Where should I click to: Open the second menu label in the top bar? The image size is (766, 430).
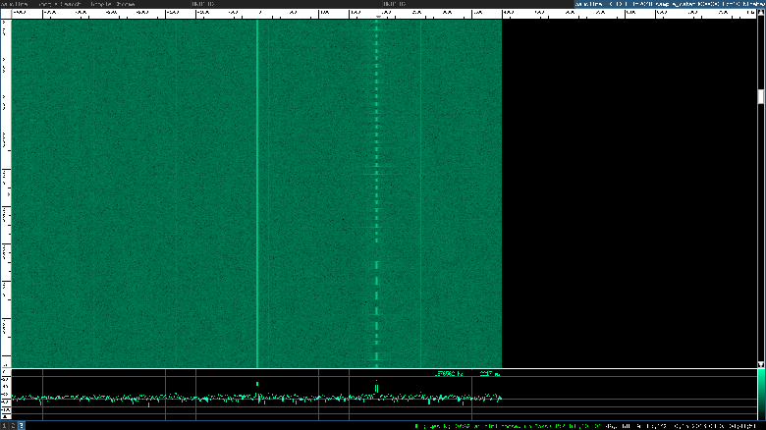[59, 4]
